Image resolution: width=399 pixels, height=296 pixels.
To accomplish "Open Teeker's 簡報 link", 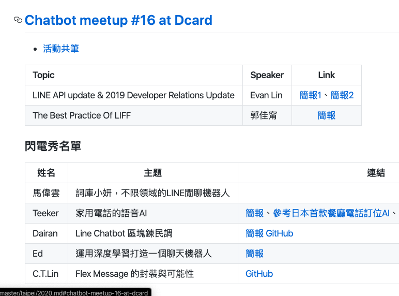I will 254,213.
